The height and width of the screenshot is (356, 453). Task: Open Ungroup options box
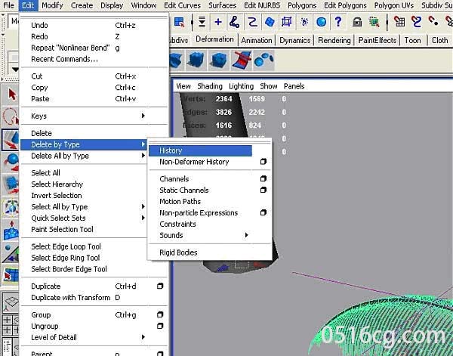point(160,326)
